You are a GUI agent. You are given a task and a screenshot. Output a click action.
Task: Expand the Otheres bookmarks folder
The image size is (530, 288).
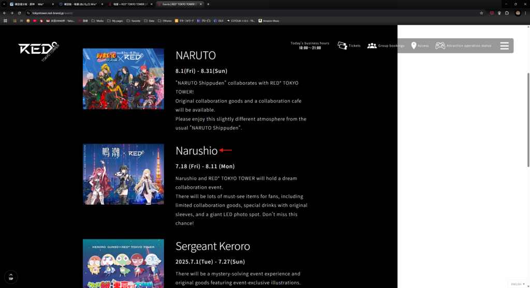coord(165,21)
